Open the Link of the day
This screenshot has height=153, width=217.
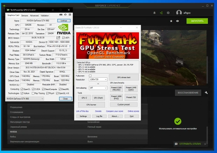(x=82, y=111)
